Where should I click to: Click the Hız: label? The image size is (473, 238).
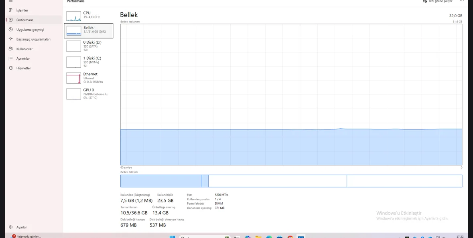189,195
